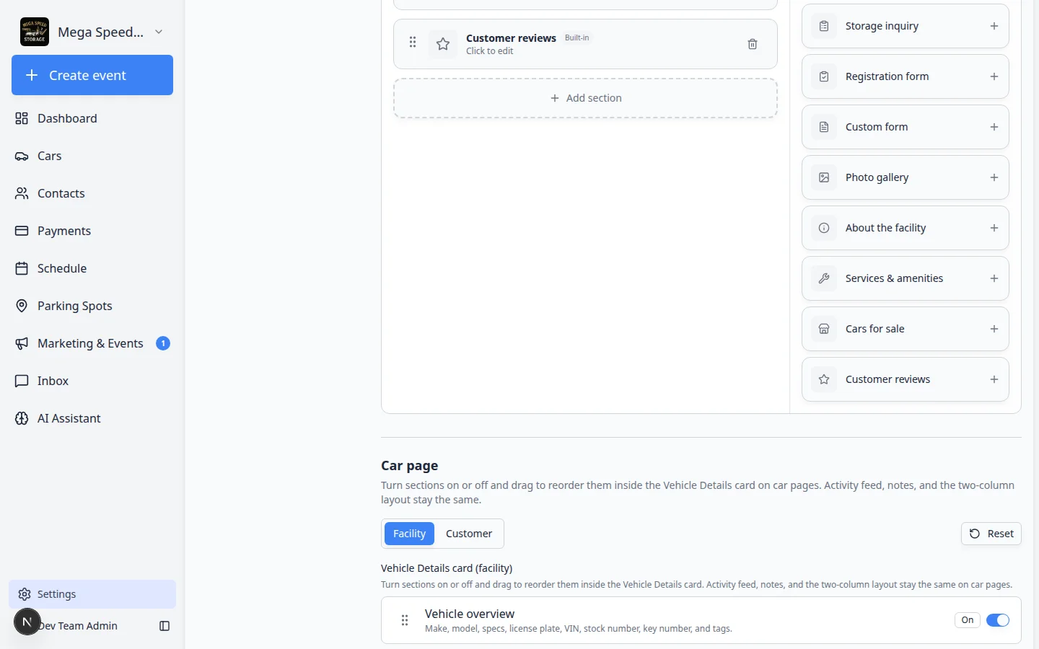Click the Vehicle overview row title
The image size is (1039, 649).
pyautogui.click(x=470, y=614)
